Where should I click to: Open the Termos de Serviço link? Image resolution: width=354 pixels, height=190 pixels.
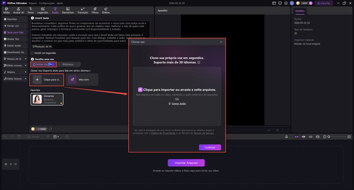[204, 133]
